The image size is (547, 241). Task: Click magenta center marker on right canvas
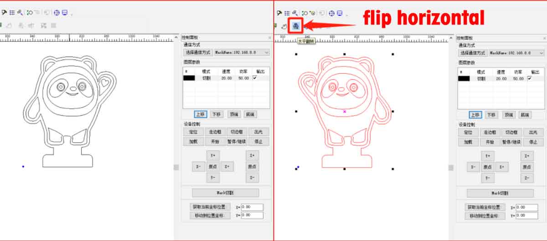(345, 111)
